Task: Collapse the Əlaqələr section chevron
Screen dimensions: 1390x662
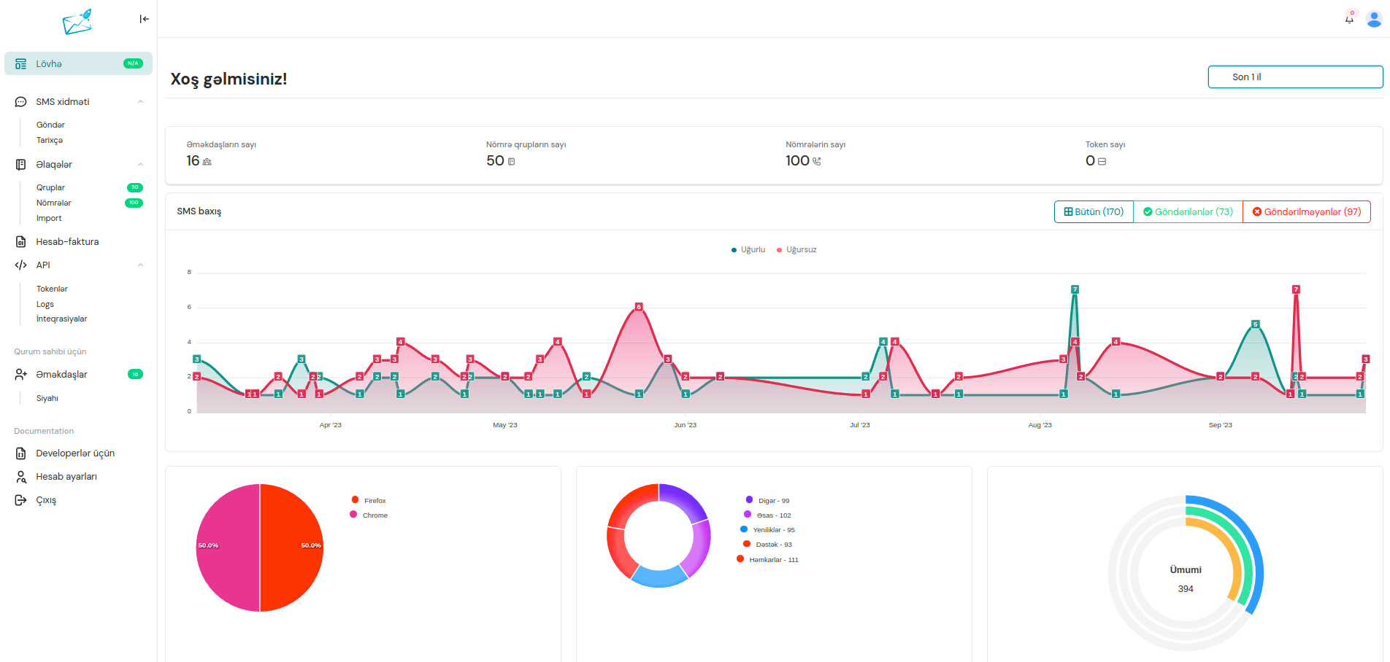Action: tap(141, 165)
